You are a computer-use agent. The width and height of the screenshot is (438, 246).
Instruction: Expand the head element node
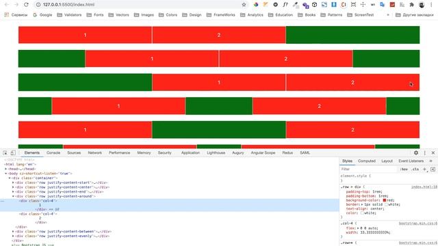(x=6, y=169)
